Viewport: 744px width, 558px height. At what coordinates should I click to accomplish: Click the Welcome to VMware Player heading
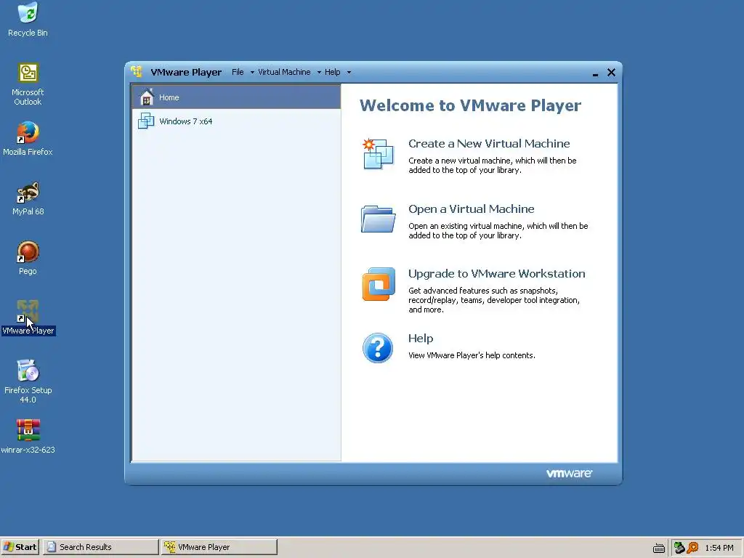click(470, 105)
